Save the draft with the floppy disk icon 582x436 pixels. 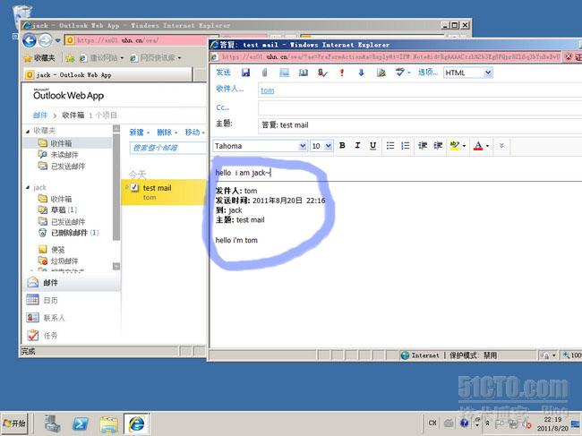click(x=245, y=73)
